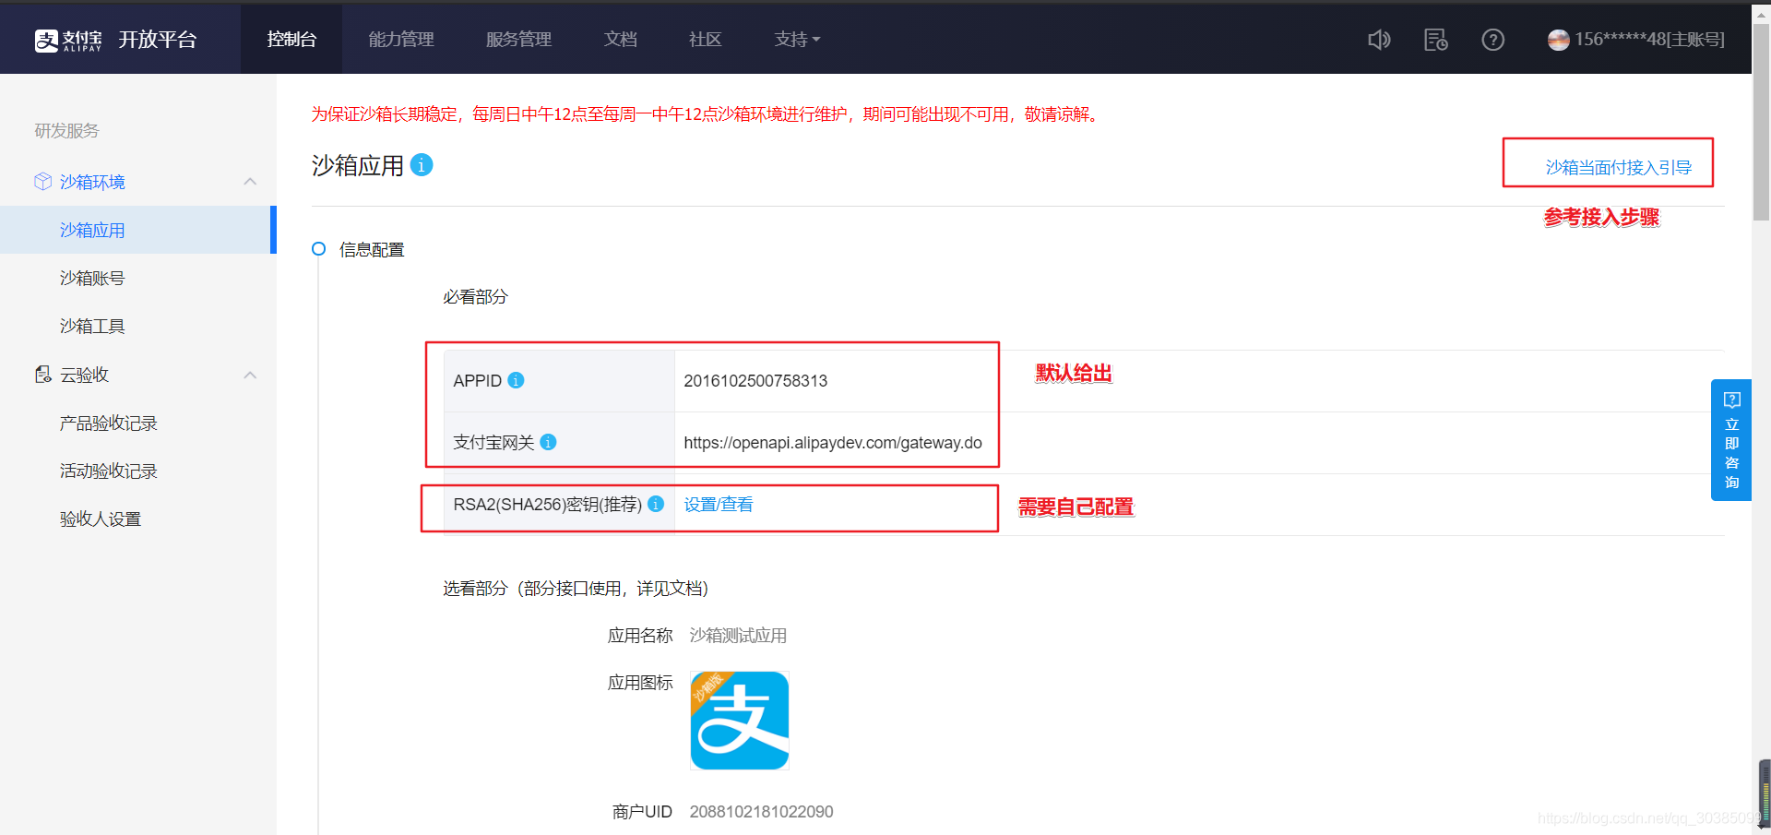
Task: Click the consultation records icon in top bar
Action: [x=1435, y=40]
